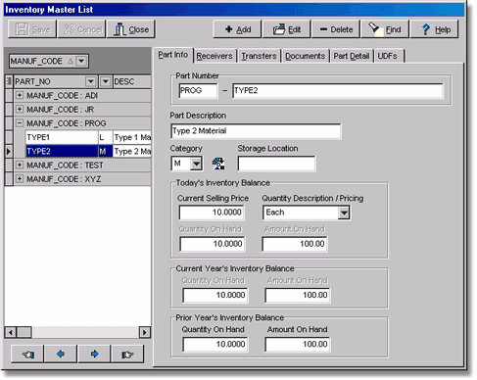The width and height of the screenshot is (477, 380).
Task: Click the Part Description field
Action: click(256, 131)
